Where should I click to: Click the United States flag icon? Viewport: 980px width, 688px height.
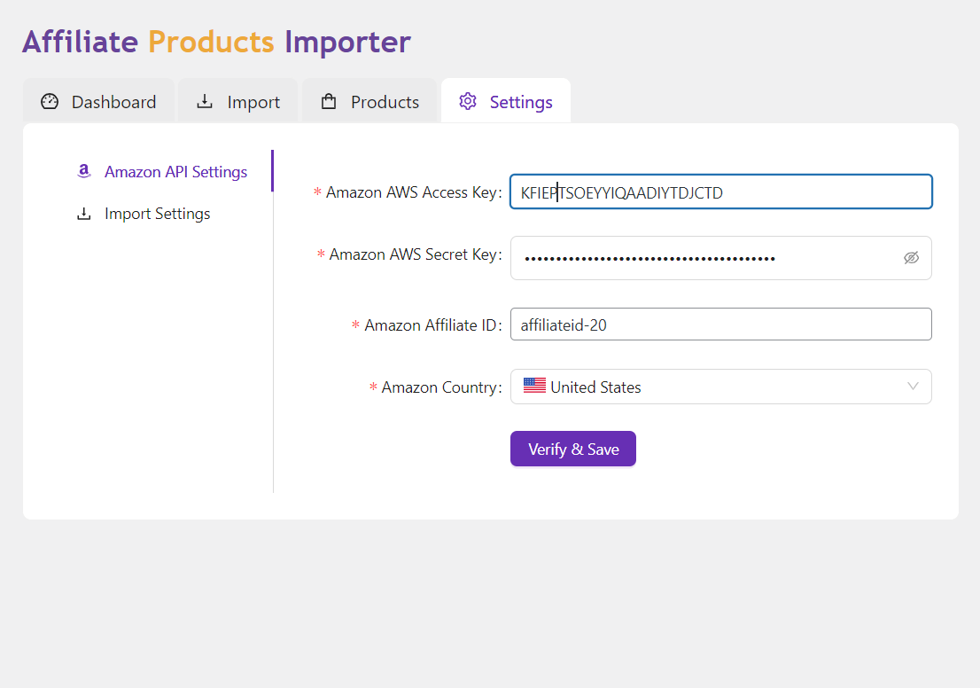(x=534, y=387)
